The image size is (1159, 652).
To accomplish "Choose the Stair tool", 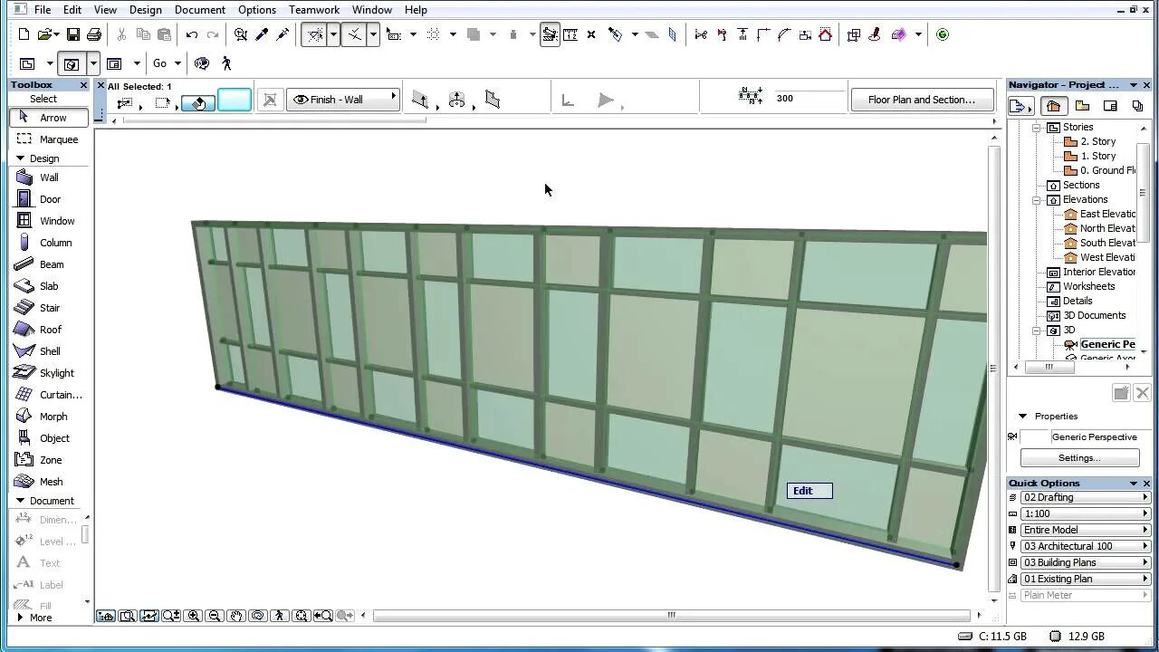I will click(50, 308).
